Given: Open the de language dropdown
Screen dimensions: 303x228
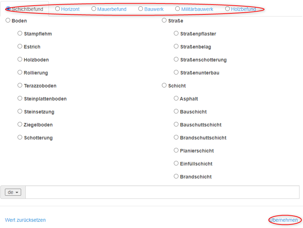Looking at the screenshot, I should (x=13, y=192).
